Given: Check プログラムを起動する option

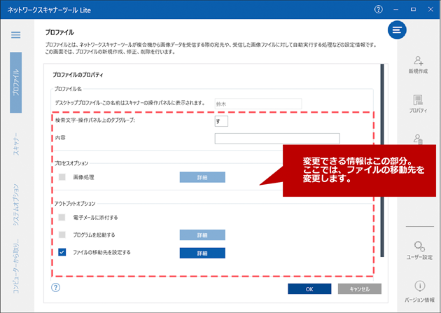Looking at the screenshot, I should tap(62, 235).
